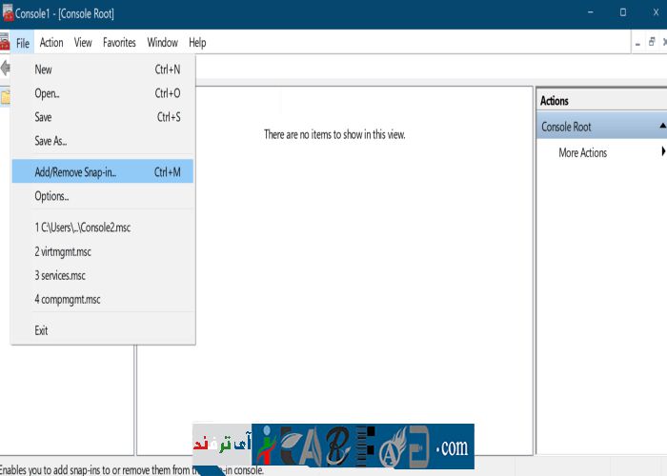Select the Console Root folder icon in the tree

pos(5,97)
